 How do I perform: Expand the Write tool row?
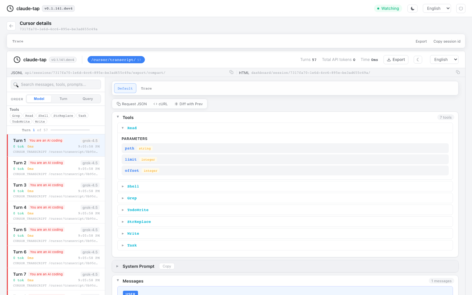pos(285,233)
